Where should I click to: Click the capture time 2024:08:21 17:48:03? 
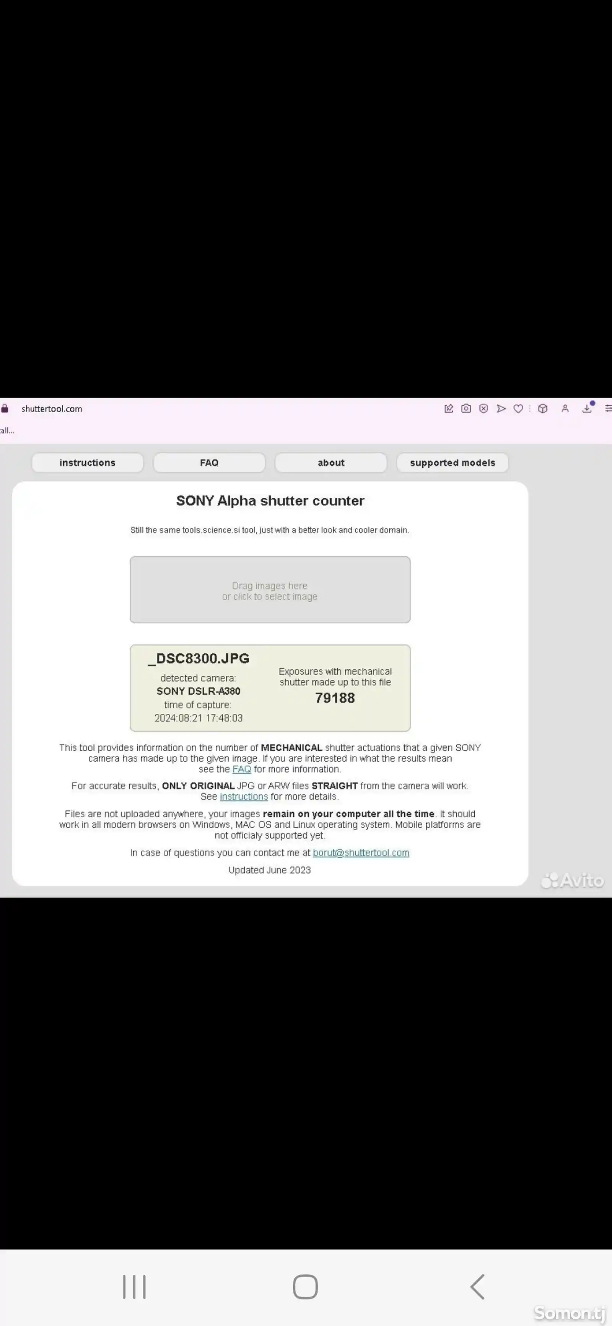pos(199,718)
